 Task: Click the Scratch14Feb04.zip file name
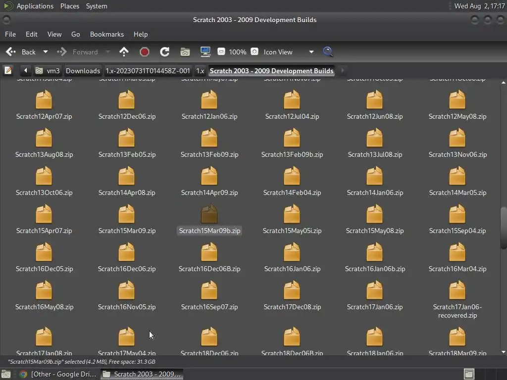pyautogui.click(x=292, y=192)
